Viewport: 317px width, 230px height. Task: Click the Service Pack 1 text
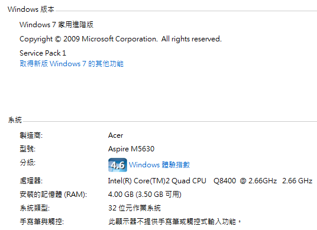point(43,53)
